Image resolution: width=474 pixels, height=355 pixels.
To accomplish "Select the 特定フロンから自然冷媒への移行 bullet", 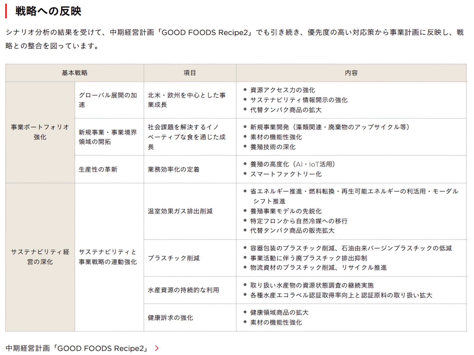I will pos(299,221).
